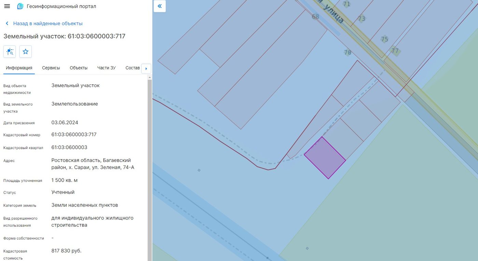Viewport: 478px width, 261px height.
Task: Add parcel to favorites star
Action: coord(26,52)
